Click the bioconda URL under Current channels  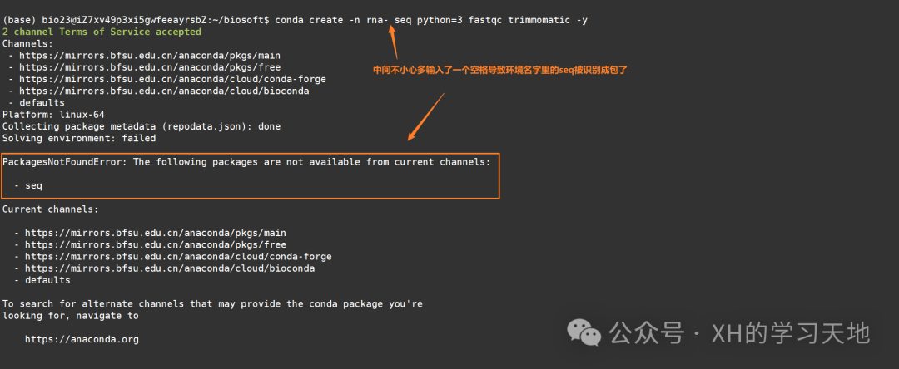(170, 268)
